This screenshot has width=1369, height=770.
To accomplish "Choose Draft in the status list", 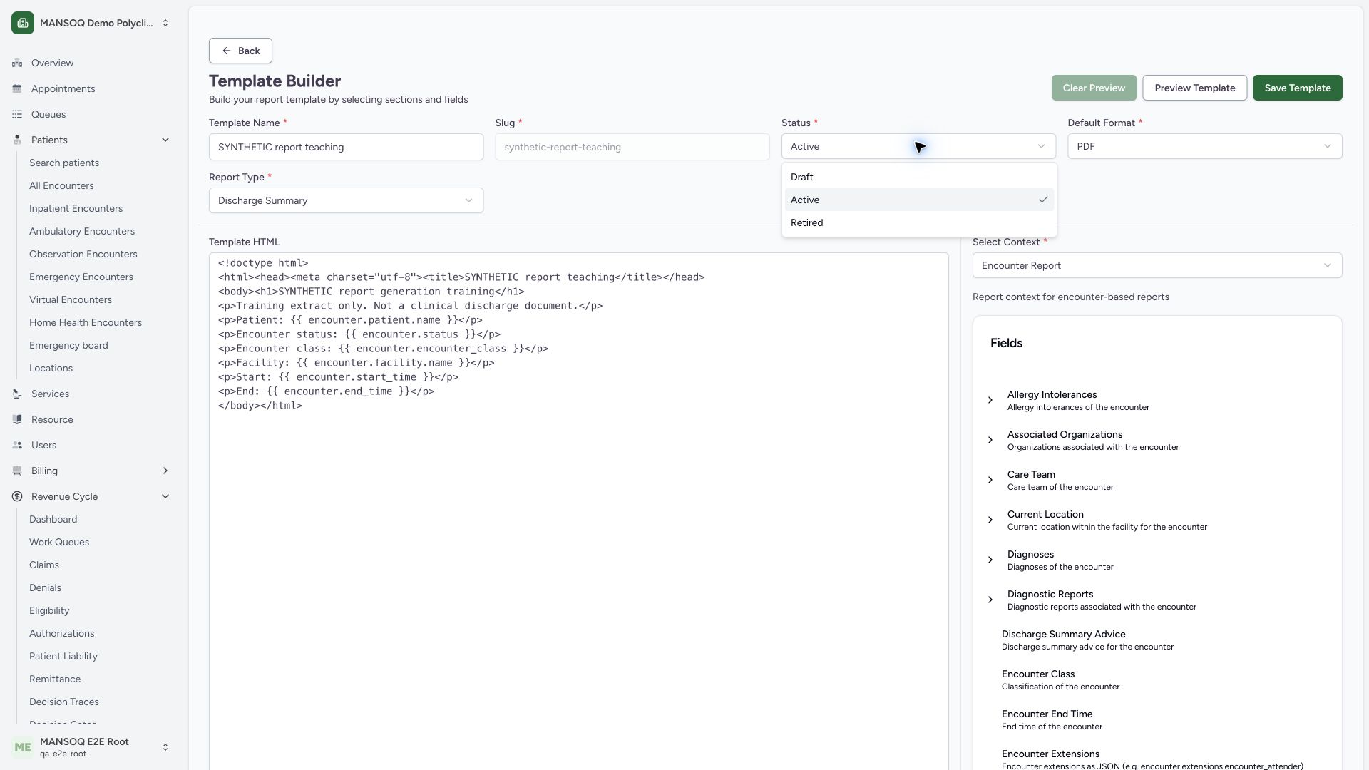I will [918, 177].
